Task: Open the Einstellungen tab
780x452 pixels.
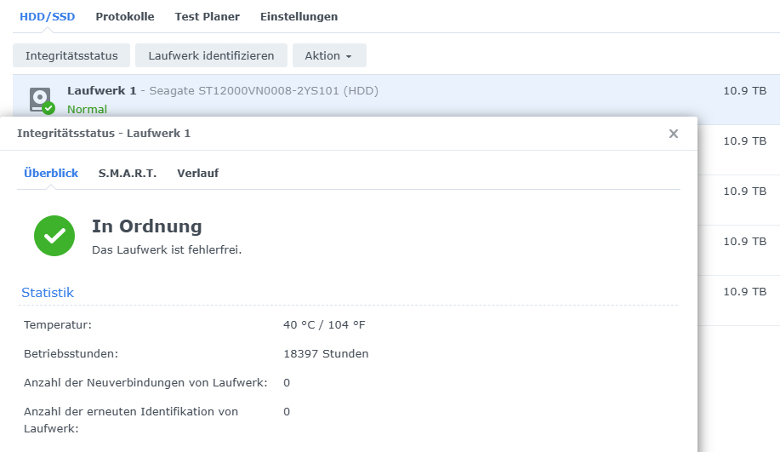Action: point(299,16)
